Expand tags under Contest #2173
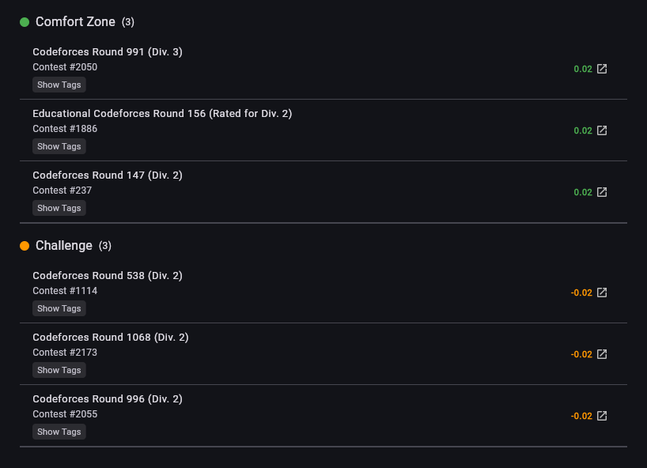This screenshot has width=647, height=468. [x=59, y=370]
